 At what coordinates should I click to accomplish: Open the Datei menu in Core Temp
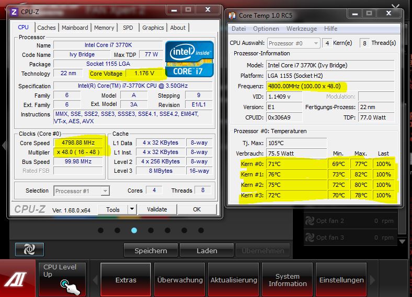coord(238,29)
